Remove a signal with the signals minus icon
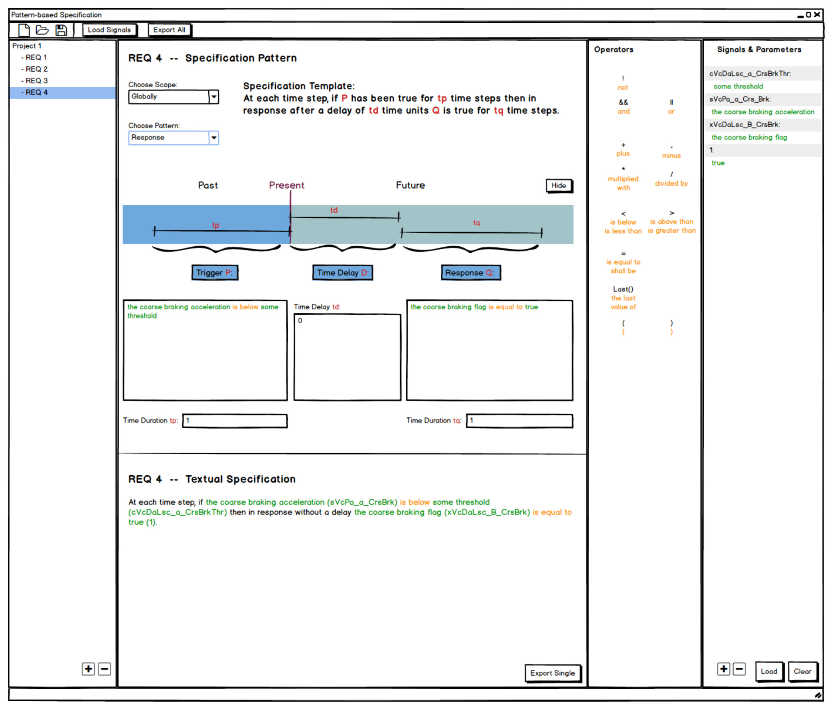The image size is (833, 710). (x=739, y=669)
